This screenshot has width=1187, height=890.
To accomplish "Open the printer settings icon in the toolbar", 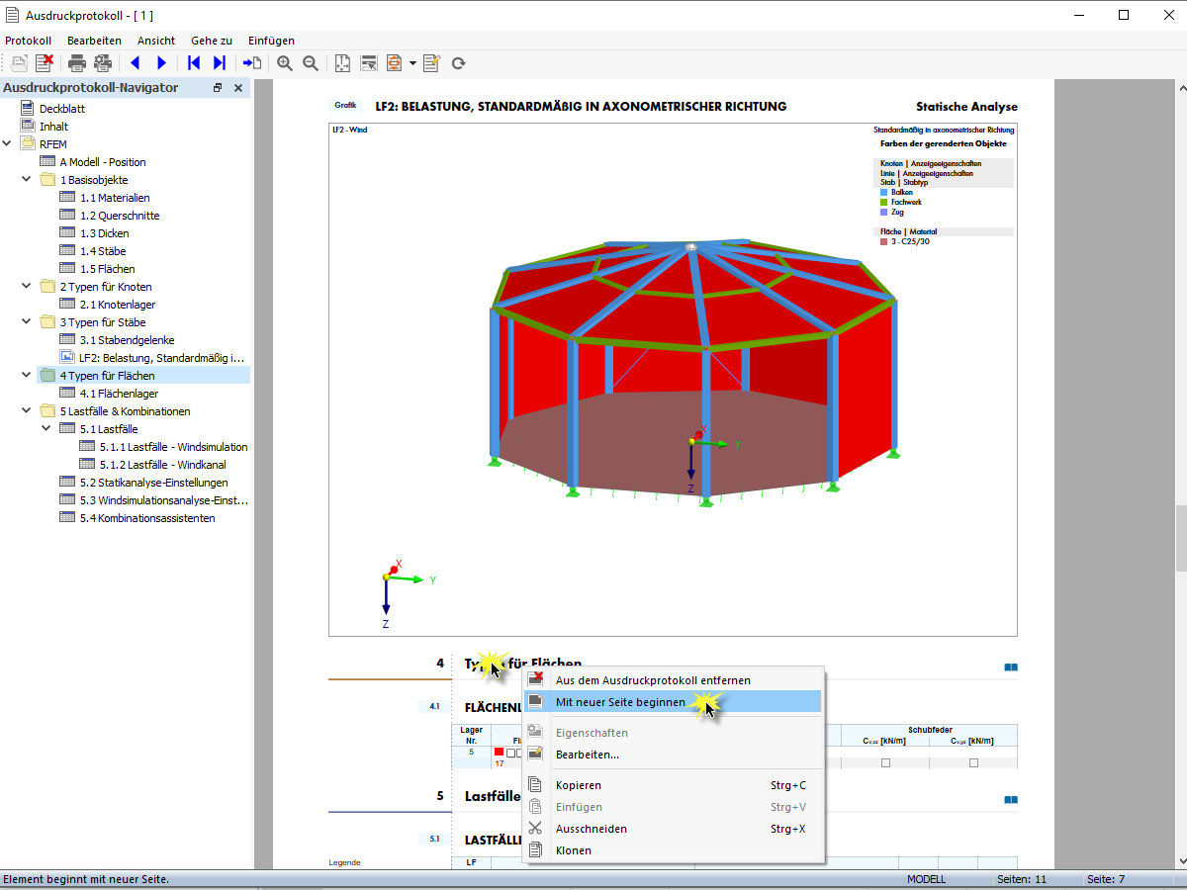I will coord(103,63).
